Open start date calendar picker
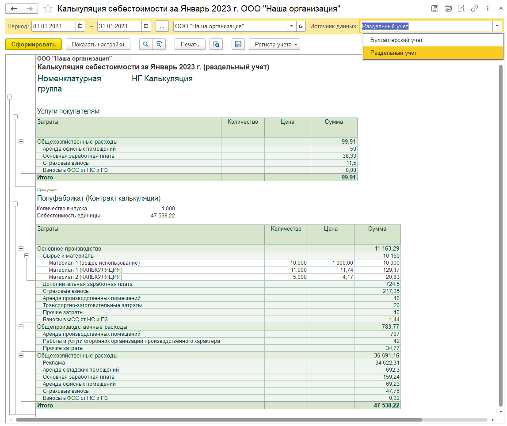Image resolution: width=507 pixels, height=426 pixels. click(80, 26)
